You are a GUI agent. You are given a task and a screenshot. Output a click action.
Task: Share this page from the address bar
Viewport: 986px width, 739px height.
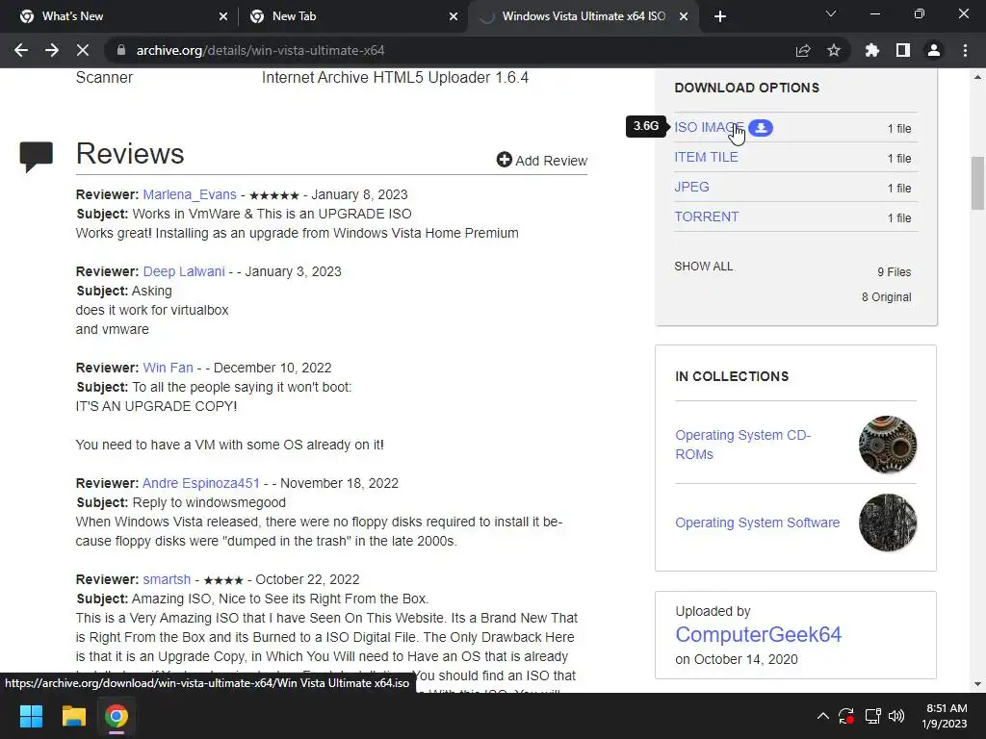point(803,50)
